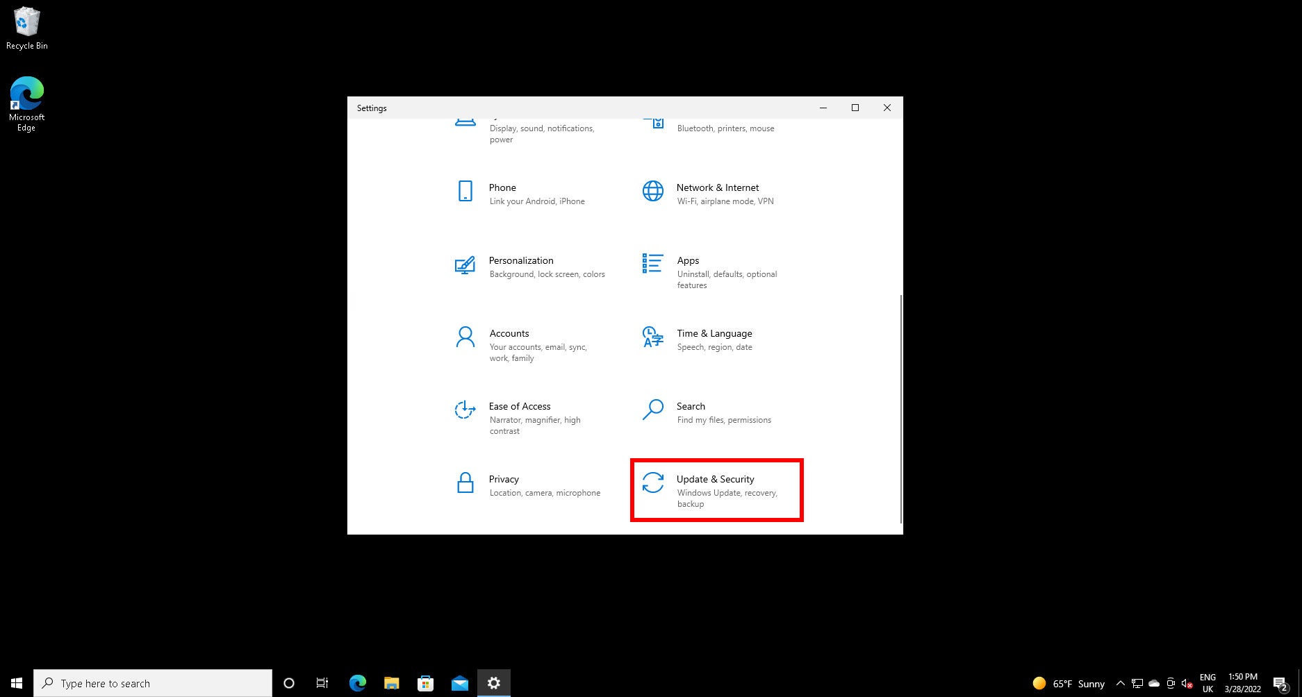Click 'Background, lock screen, colors' text
This screenshot has width=1302, height=697.
pos(547,274)
